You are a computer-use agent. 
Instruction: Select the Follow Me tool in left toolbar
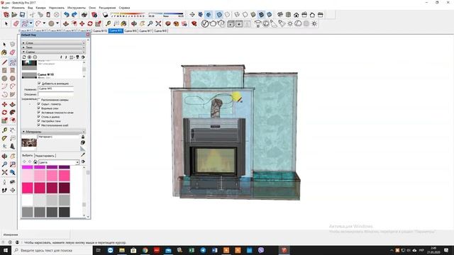(x=13, y=112)
